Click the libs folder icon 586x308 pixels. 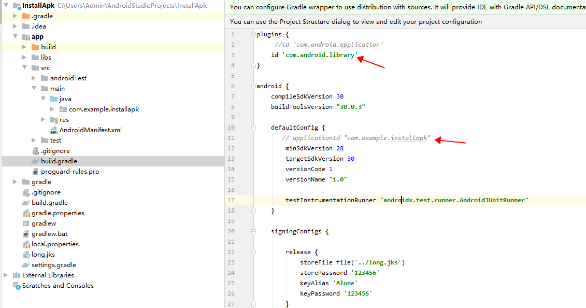[x=35, y=57]
